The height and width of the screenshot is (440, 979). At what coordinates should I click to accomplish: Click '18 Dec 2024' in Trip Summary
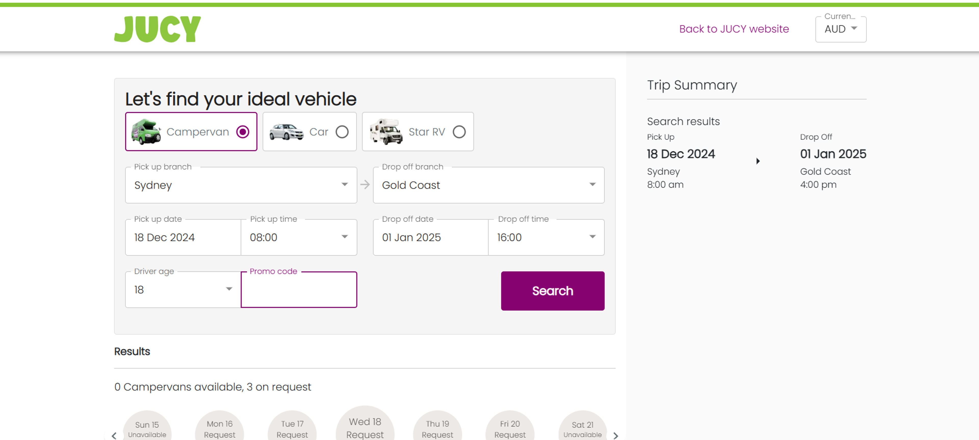[x=681, y=154]
